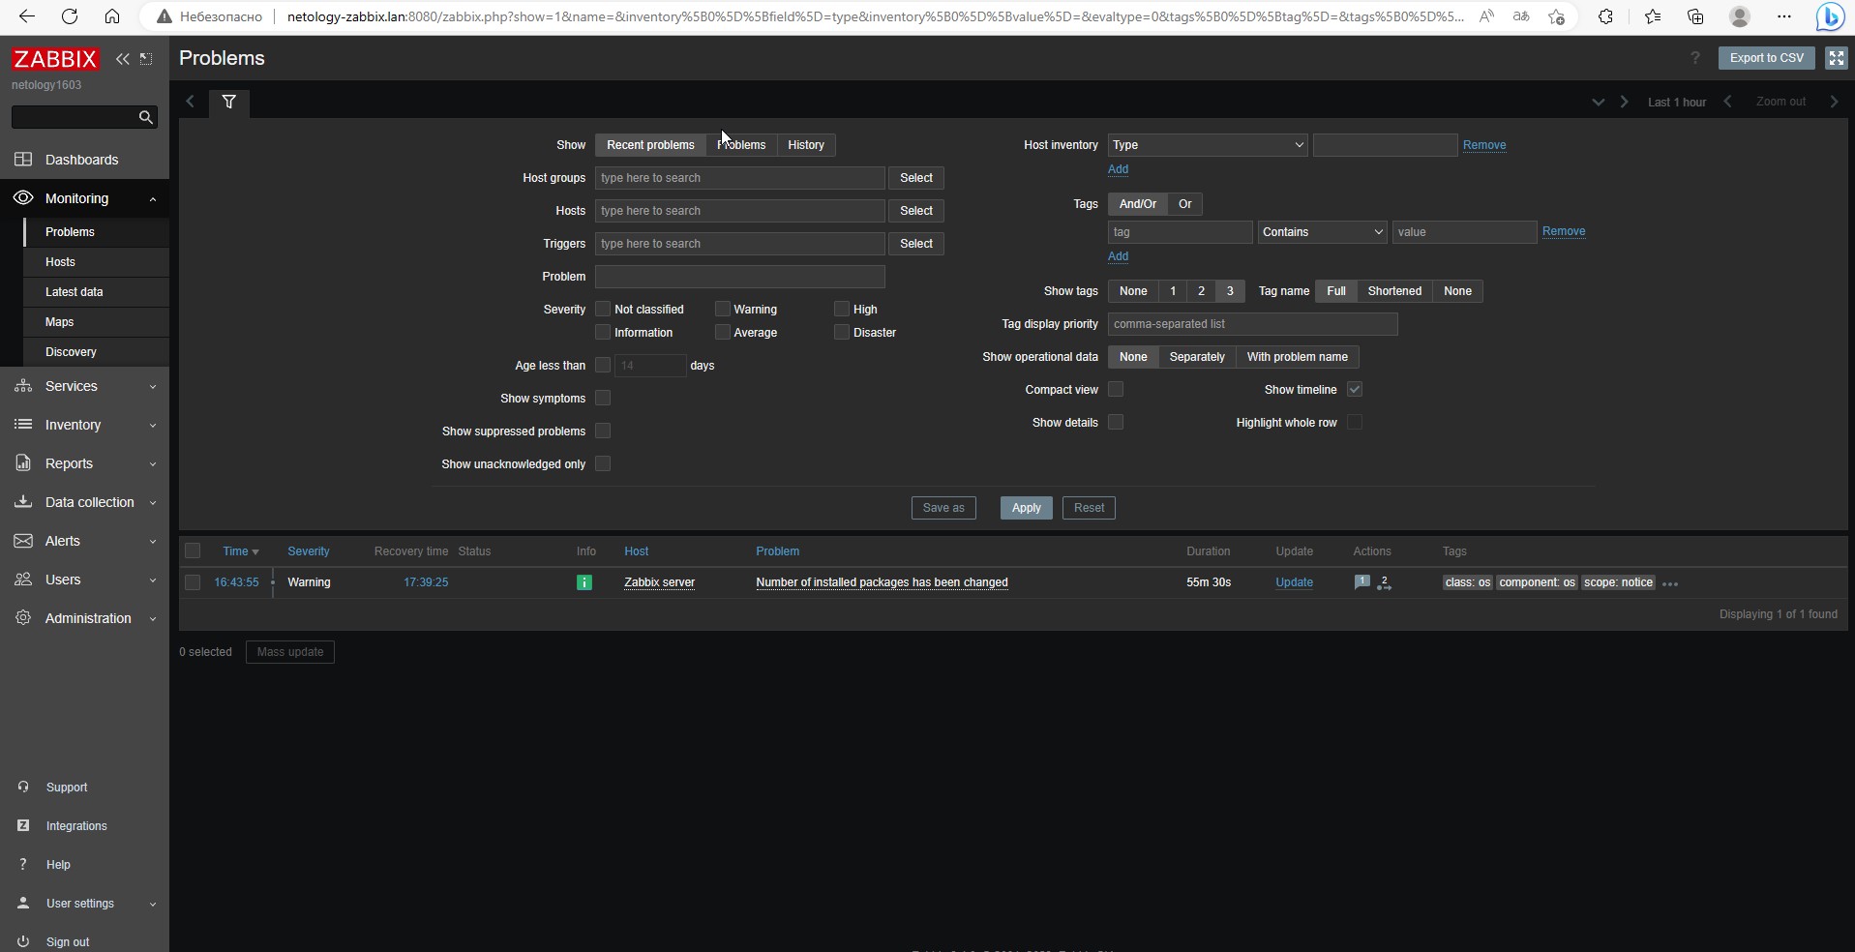
Task: Click the sidebar search magnifier icon
Action: [146, 117]
